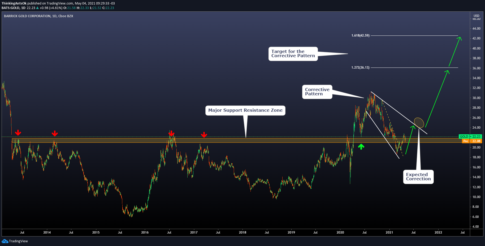Select the 'Corrective Pattern' callout box
Viewport: 485px width, 246px height.
(x=317, y=92)
